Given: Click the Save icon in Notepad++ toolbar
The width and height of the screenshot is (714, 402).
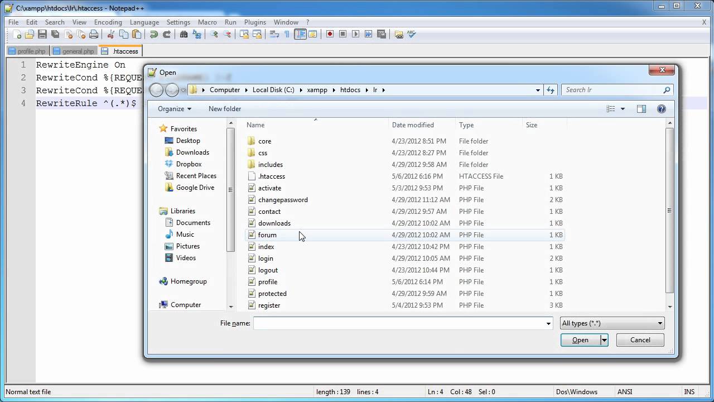Looking at the screenshot, I should tap(42, 34).
